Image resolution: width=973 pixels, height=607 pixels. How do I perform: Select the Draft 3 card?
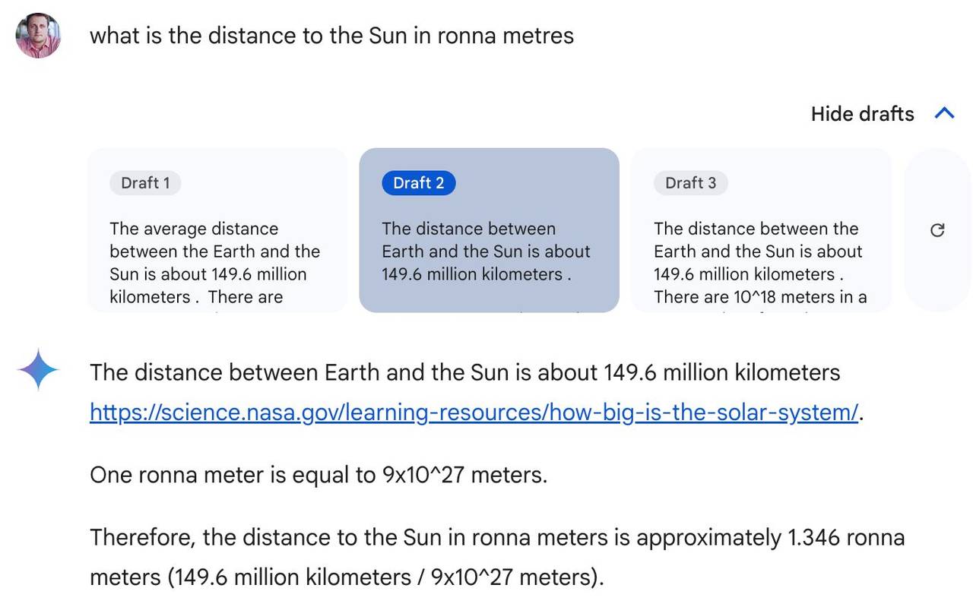pos(761,230)
